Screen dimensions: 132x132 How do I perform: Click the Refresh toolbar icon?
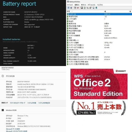(85, 8)
